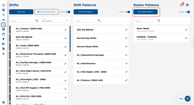
Task: Open the buildings icon in sidebar
Action: coord(3,44)
